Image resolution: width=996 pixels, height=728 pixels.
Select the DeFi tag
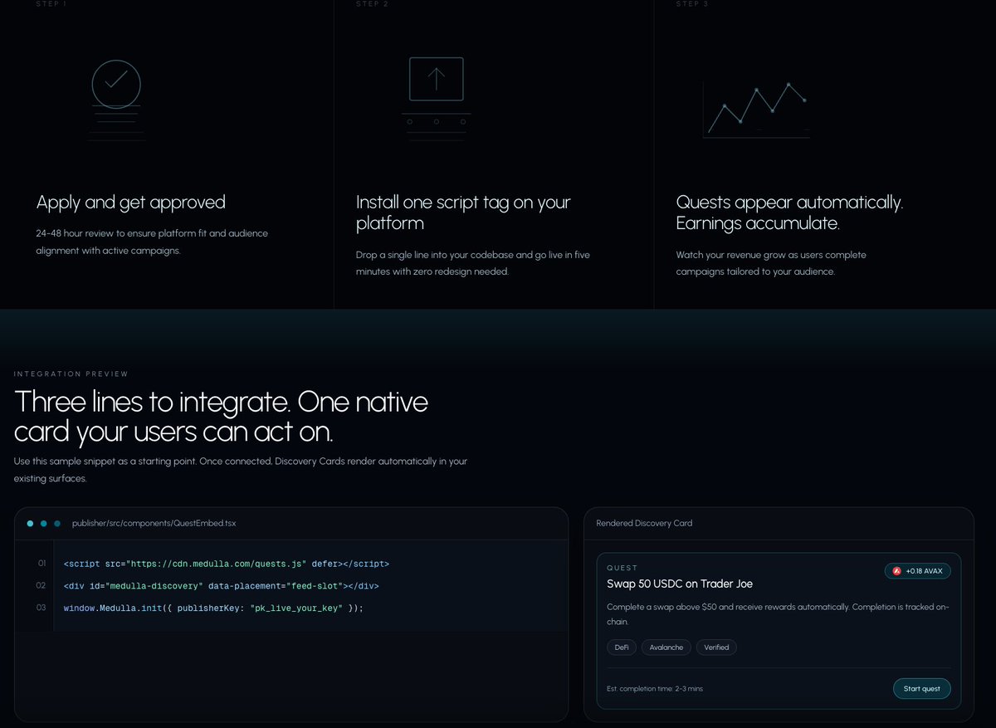pos(622,647)
